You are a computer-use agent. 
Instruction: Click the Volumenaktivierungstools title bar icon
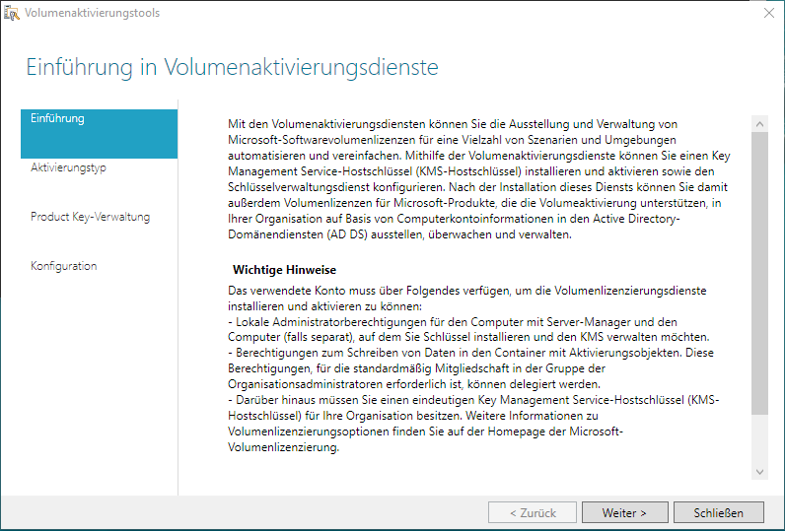point(12,14)
